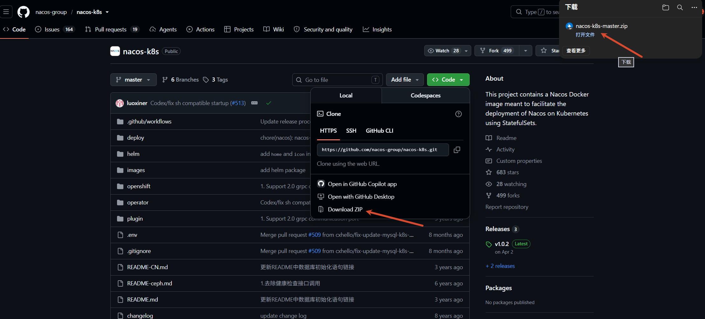Image resolution: width=705 pixels, height=319 pixels.
Task: Click the nacos-k8s repository avatar logo
Action: (x=115, y=51)
